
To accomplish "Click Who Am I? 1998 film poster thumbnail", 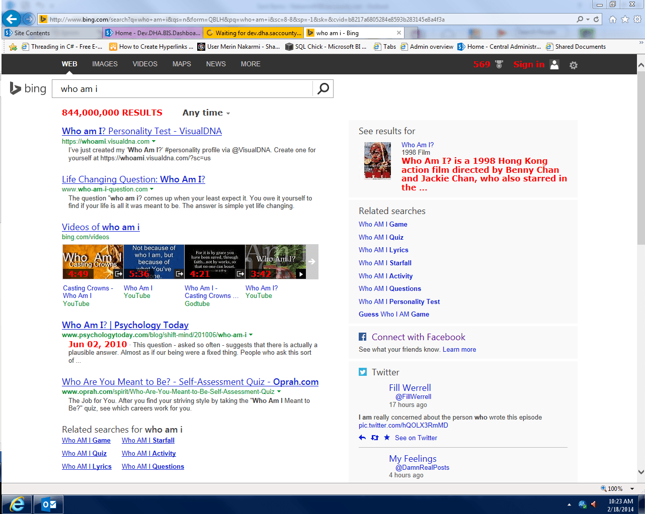I will (377, 161).
